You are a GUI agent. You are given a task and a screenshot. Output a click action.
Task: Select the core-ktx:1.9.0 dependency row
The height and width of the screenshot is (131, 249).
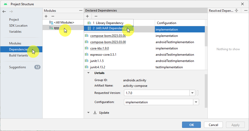pyautogui.click(x=100, y=48)
